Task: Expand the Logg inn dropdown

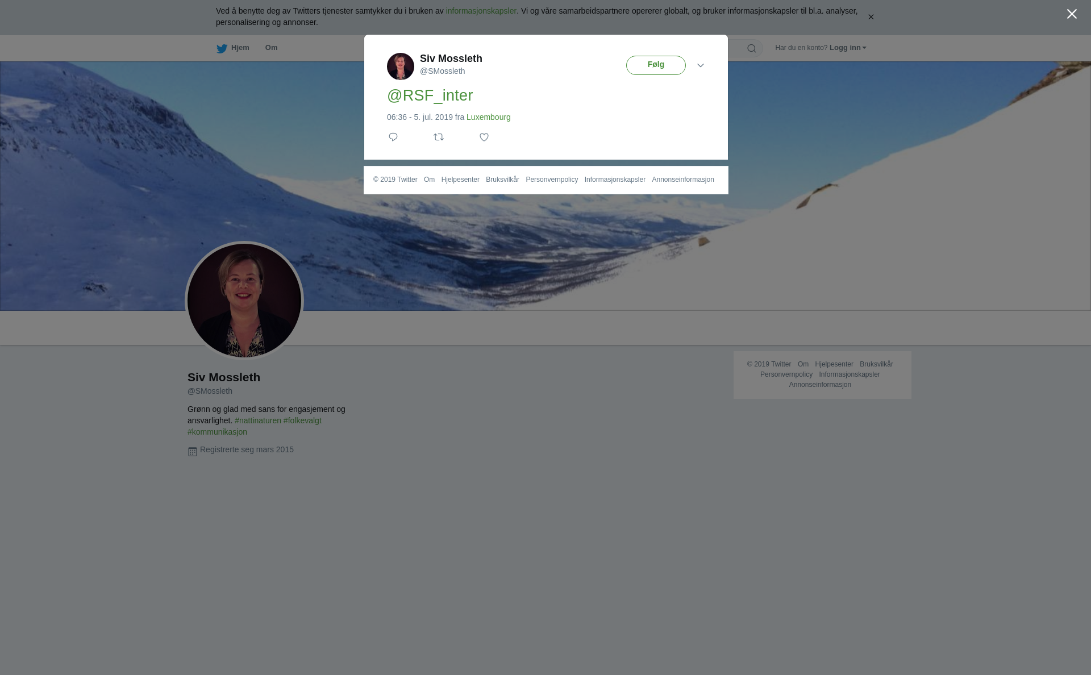Action: click(847, 48)
